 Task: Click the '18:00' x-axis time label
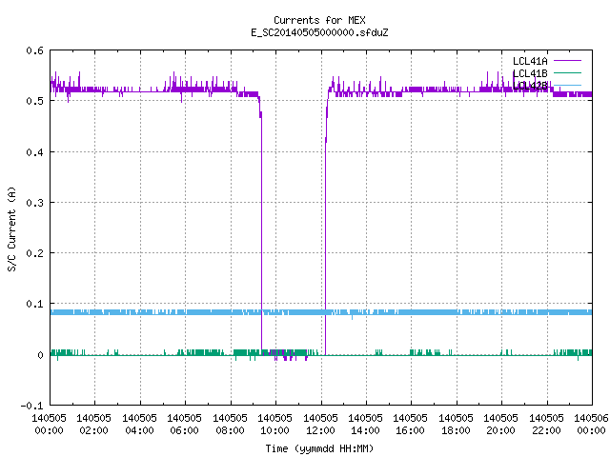456,430
